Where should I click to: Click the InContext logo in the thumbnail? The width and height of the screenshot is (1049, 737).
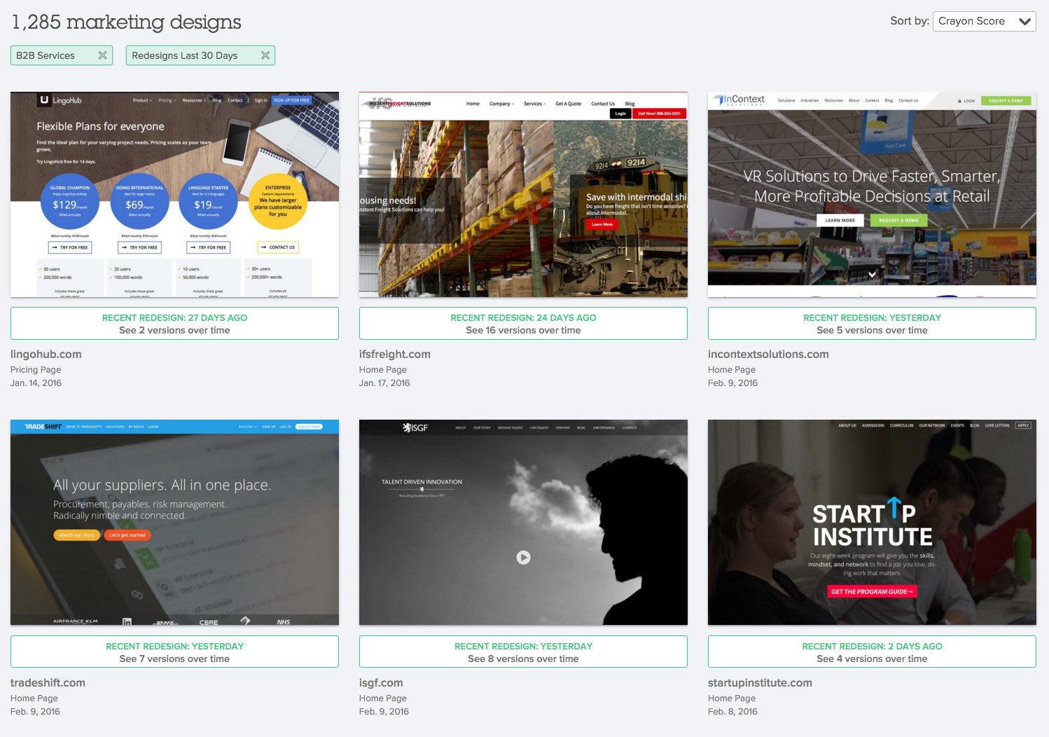tap(739, 100)
